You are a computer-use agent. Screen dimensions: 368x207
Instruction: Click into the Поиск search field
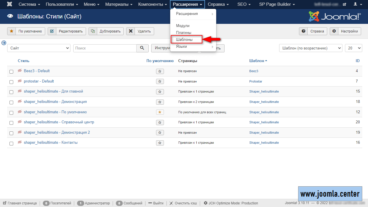pos(105,48)
